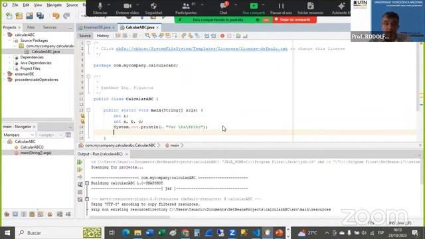425x239 pixels.
Task: Open the Navigate menu
Action: click(54, 5)
